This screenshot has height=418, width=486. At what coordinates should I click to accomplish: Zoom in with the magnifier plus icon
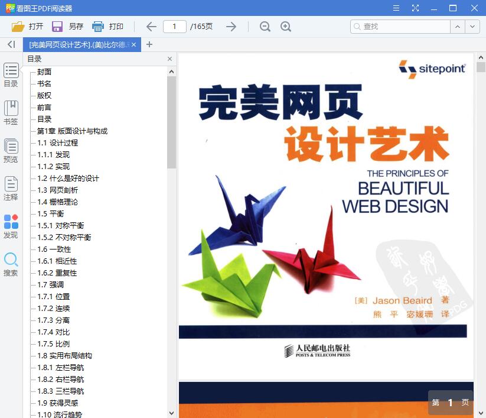point(286,27)
